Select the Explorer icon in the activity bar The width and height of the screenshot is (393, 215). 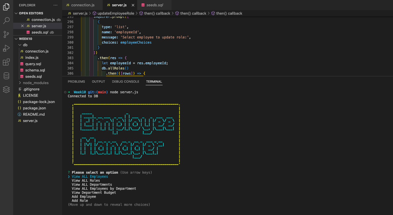tap(6, 7)
